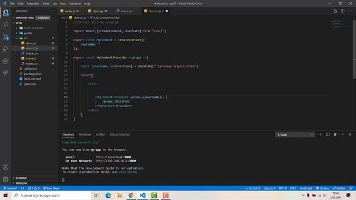Open the Go menu
The height and width of the screenshot is (200, 356).
[x=55, y=4]
